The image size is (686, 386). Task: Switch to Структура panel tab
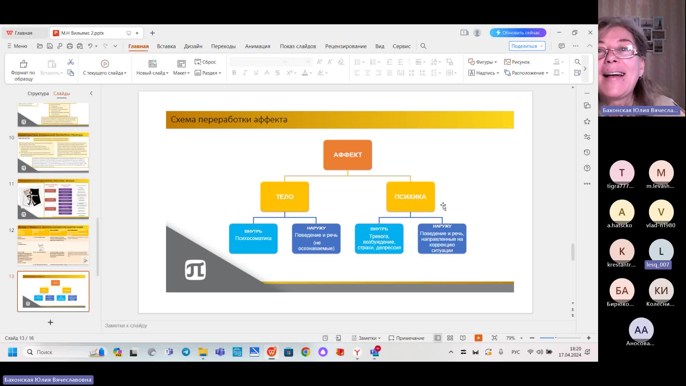(38, 93)
